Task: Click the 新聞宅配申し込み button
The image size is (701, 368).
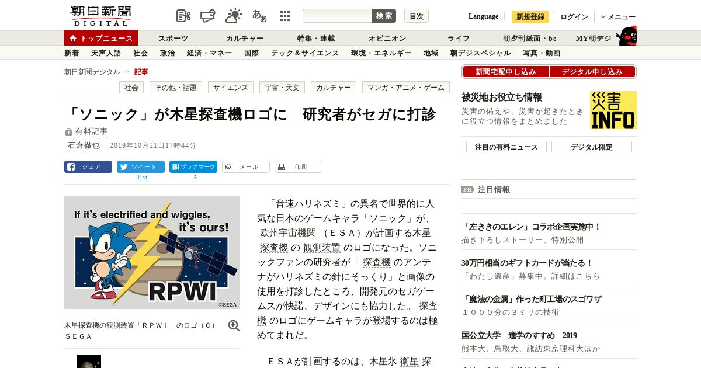Action: (506, 72)
